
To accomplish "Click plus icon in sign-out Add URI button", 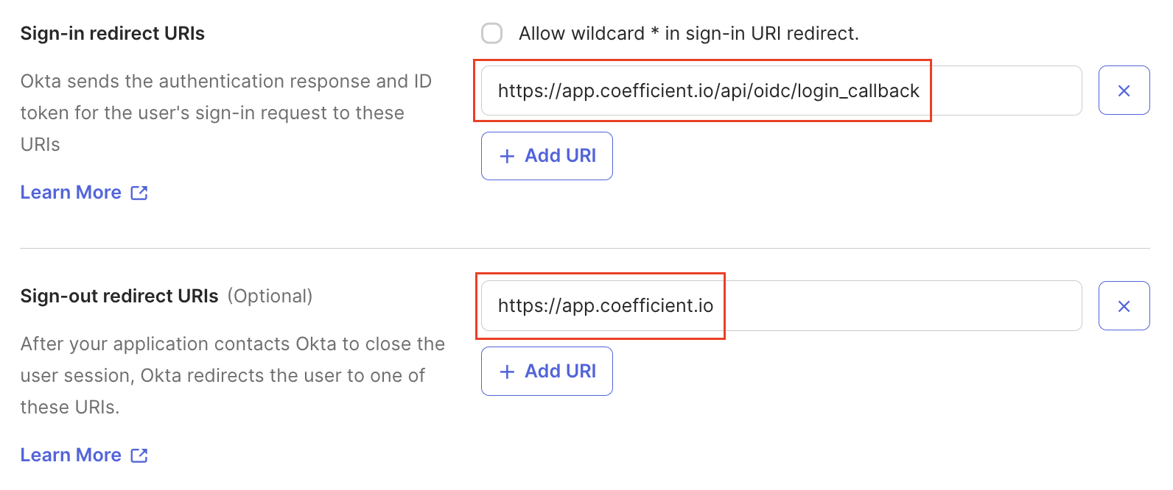I will (x=507, y=372).
